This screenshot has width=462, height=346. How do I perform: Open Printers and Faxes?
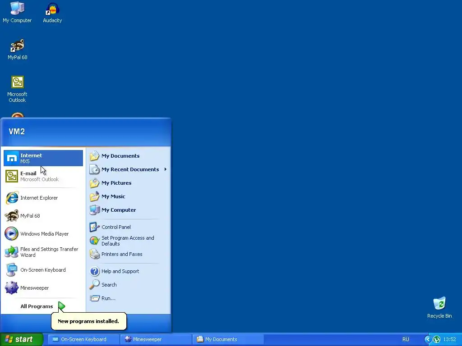[x=129, y=254]
